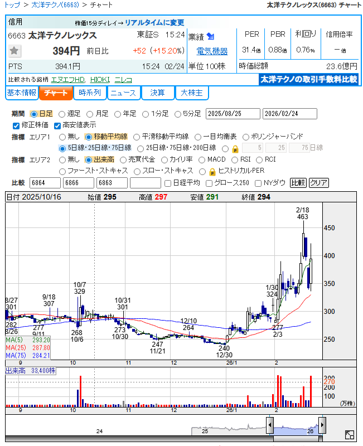Screen dimensions: 363x446
Task: Click クリア button
Action: click(318, 183)
